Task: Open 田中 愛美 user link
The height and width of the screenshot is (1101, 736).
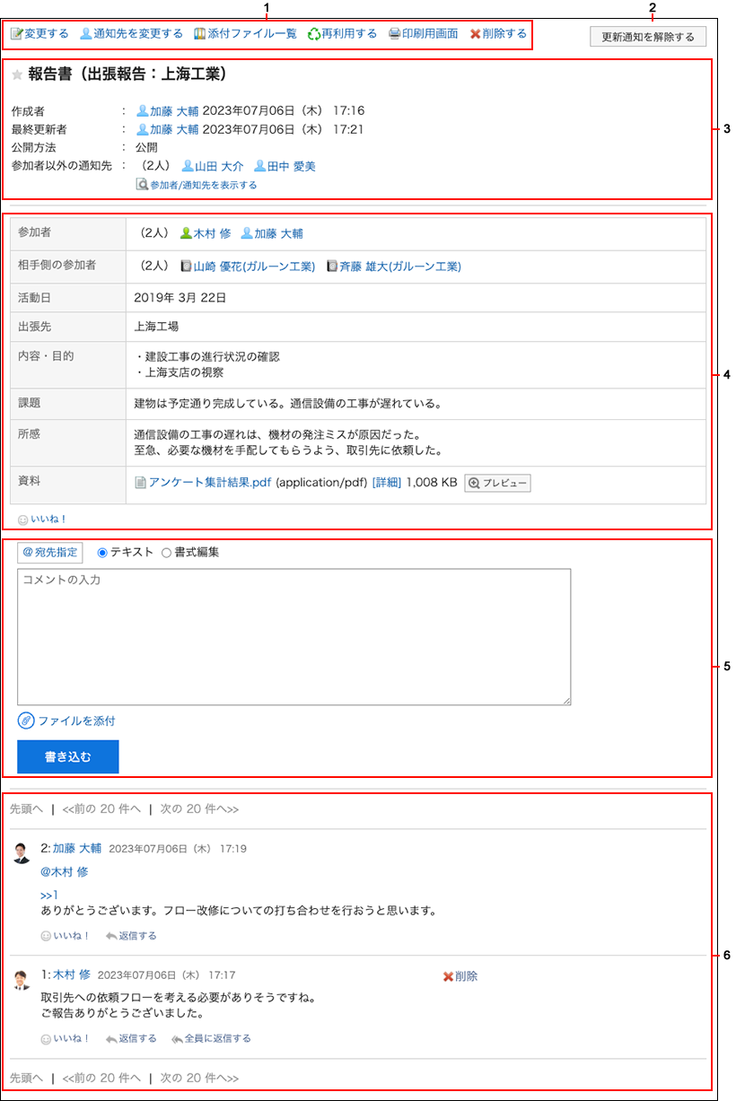Action: coord(285,166)
